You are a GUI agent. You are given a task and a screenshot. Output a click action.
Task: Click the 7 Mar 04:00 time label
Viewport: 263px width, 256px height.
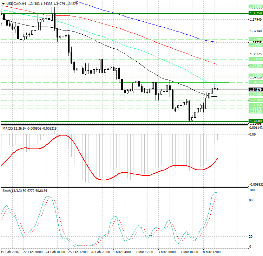tap(189, 252)
